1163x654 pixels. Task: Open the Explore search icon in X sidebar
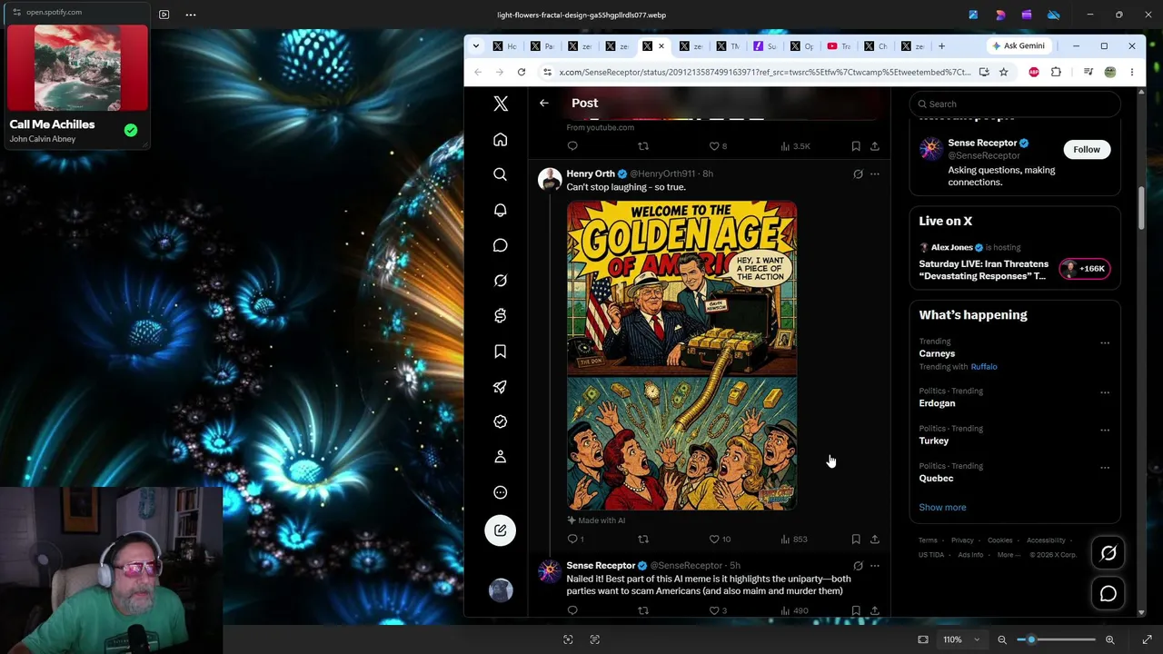click(501, 174)
